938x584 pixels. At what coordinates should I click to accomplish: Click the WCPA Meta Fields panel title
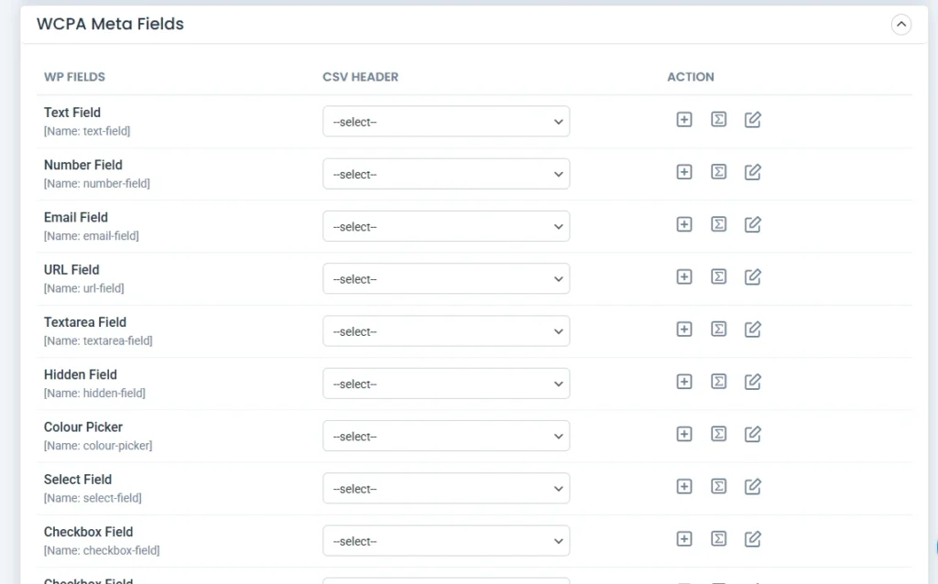point(110,25)
